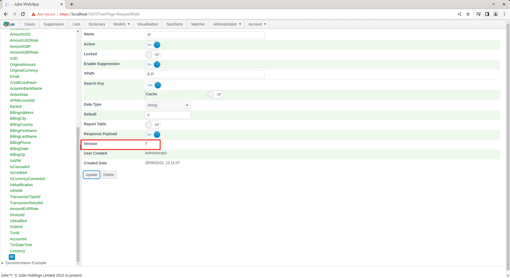Toggle the Response Payload switch
The width and height of the screenshot is (510, 278).
tap(153, 135)
